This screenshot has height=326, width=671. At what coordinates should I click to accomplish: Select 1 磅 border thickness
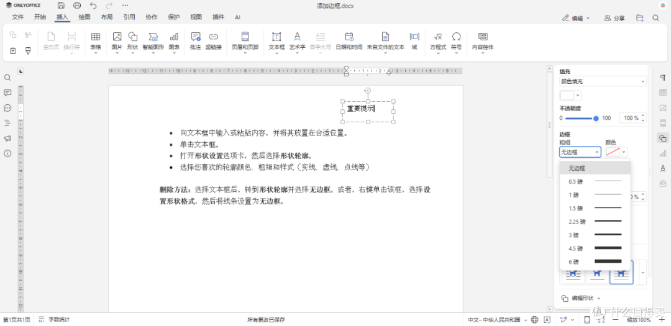tap(595, 194)
